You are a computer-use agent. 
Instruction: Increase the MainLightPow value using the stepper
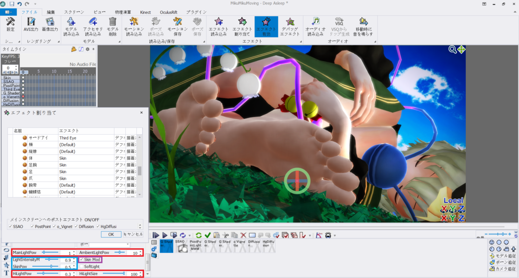point(75,251)
